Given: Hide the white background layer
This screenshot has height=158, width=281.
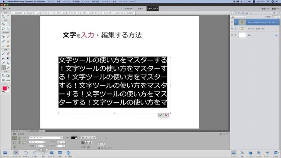Looking at the screenshot, I should tap(232, 35).
